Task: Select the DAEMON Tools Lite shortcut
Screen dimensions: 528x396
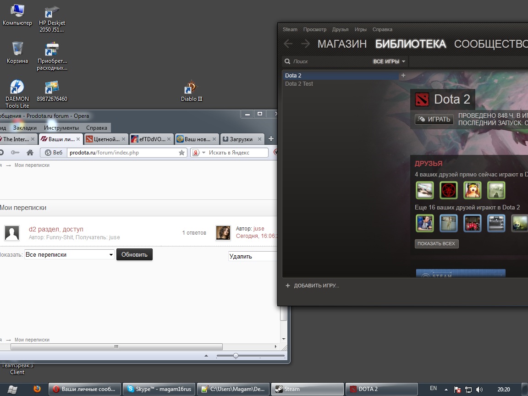Action: pyautogui.click(x=17, y=93)
